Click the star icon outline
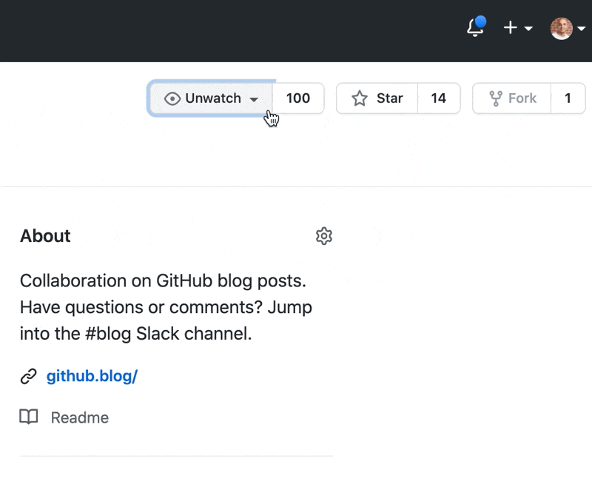 pos(360,98)
